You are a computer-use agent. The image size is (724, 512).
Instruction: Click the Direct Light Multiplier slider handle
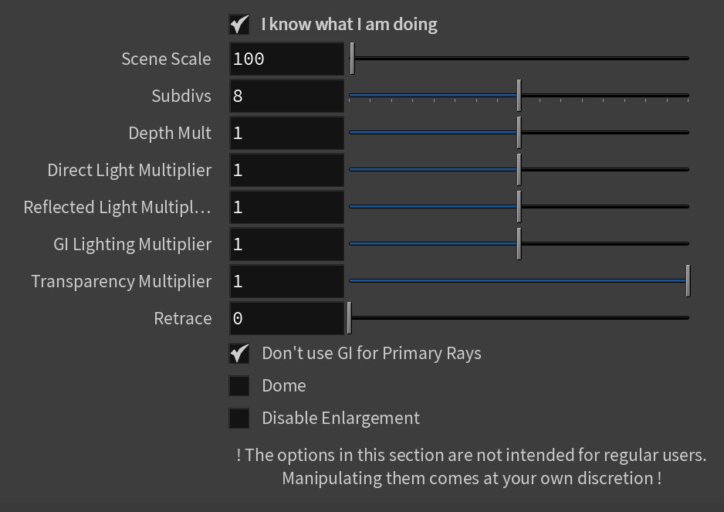tap(519, 170)
